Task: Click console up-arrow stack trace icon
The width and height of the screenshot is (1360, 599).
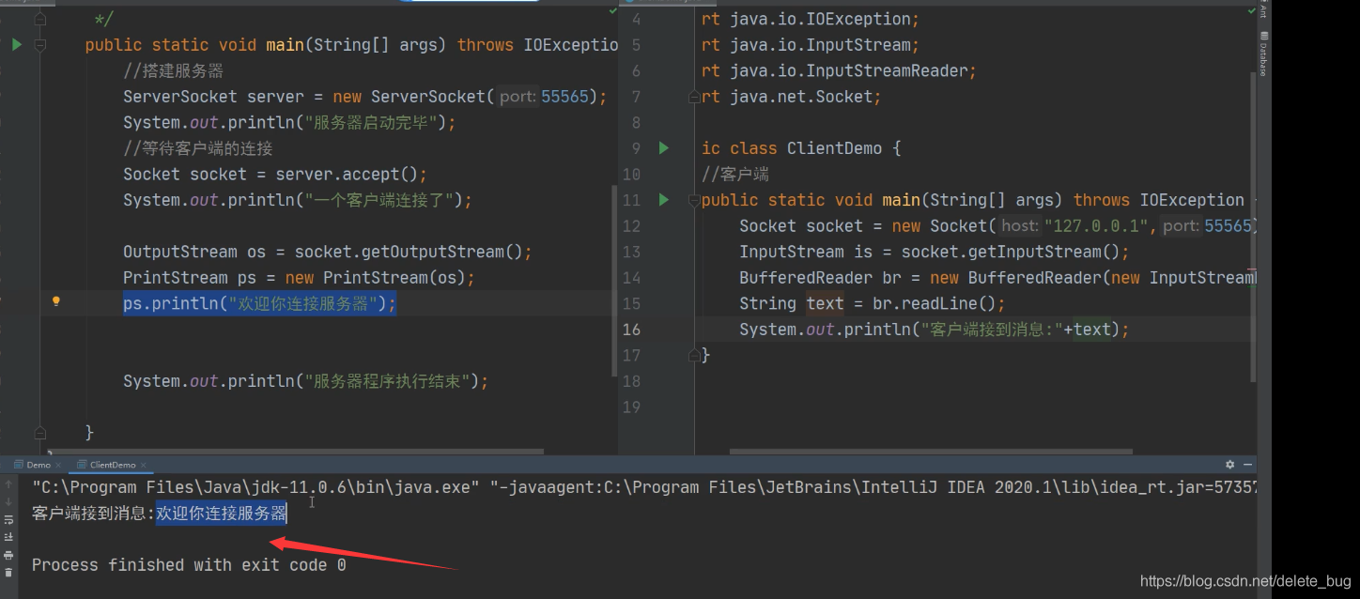Action: point(8,484)
